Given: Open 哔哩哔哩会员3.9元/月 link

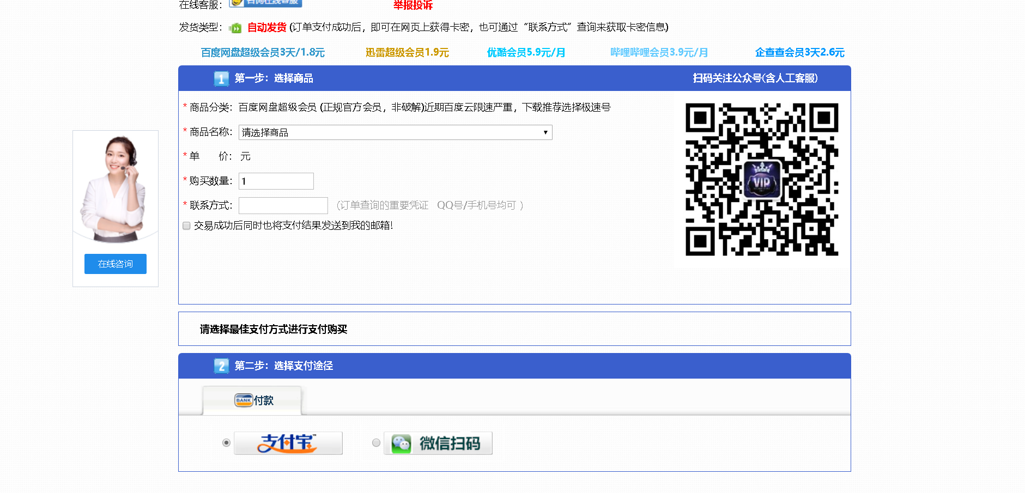Looking at the screenshot, I should pyautogui.click(x=659, y=52).
